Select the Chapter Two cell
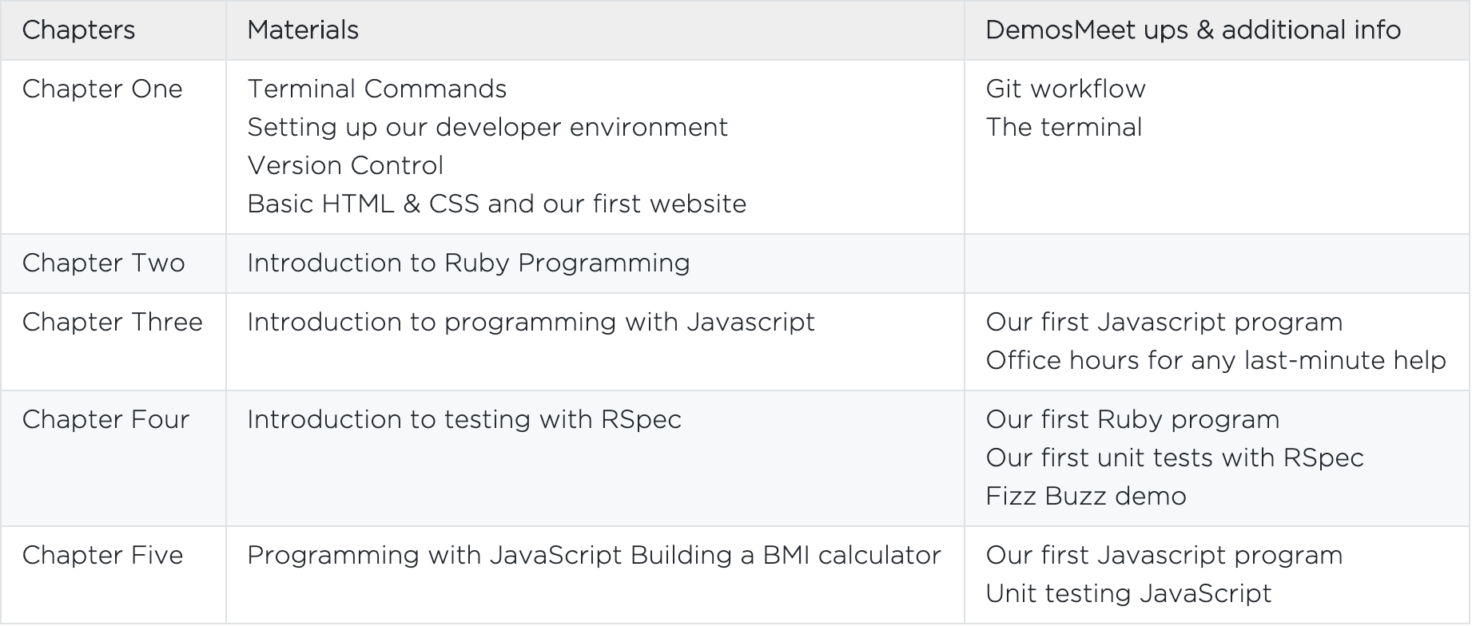 (x=103, y=263)
